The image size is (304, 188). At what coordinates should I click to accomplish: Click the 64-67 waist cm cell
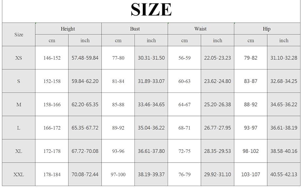click(x=184, y=105)
